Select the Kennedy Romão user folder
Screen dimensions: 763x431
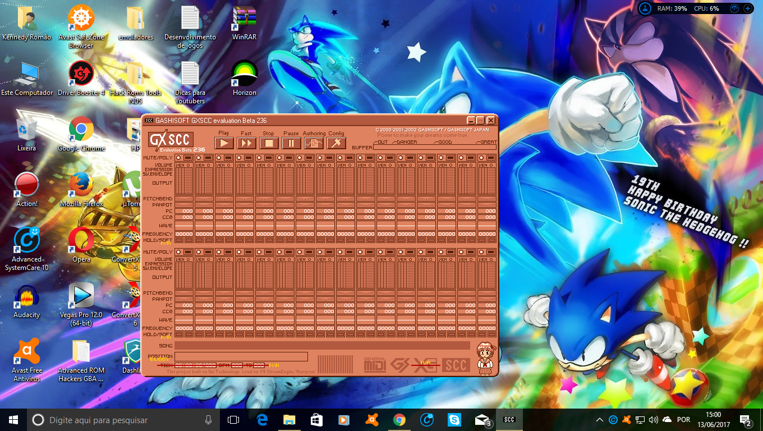pos(26,23)
